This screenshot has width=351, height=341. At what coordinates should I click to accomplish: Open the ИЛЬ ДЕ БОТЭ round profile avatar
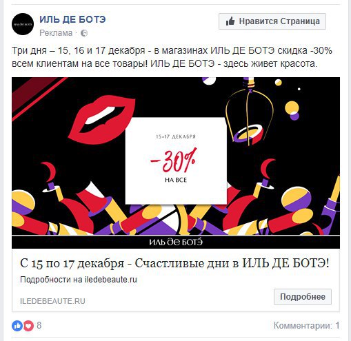[x=23, y=24]
